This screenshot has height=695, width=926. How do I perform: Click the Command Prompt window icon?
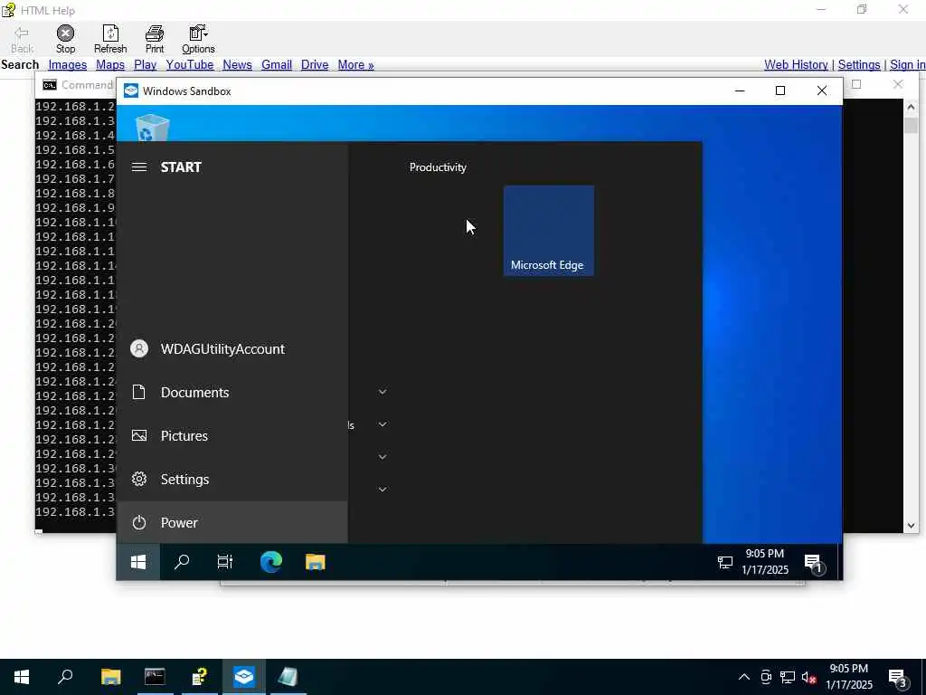point(50,85)
